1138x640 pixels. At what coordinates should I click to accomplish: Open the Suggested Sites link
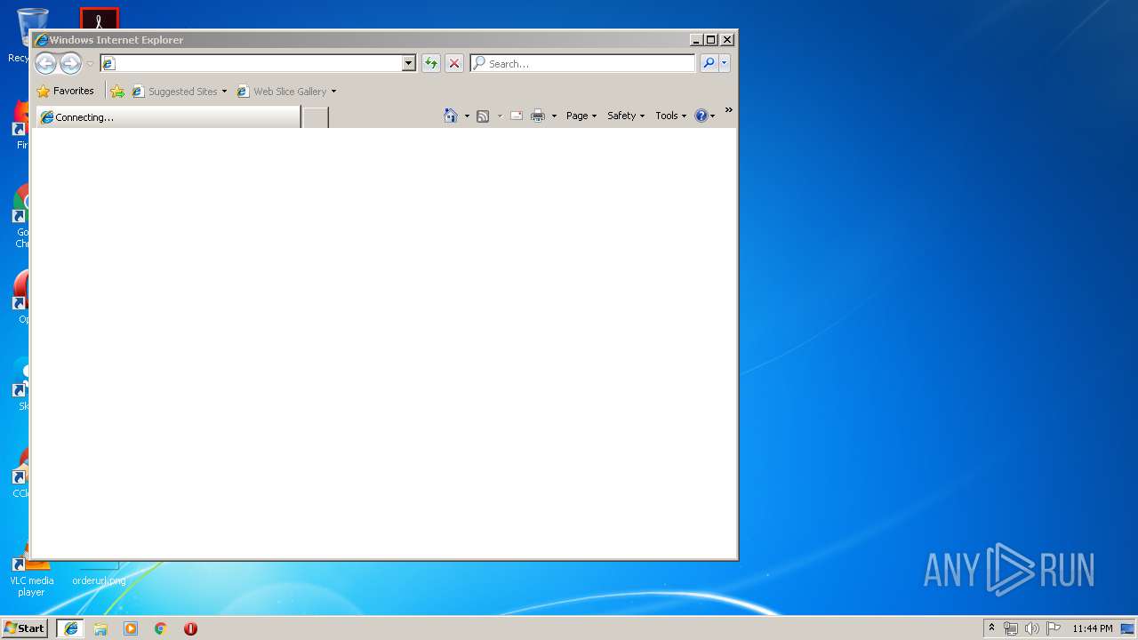tap(174, 91)
